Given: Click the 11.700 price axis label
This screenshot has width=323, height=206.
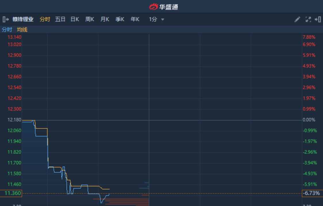Looking at the screenshot, I should point(14,163).
